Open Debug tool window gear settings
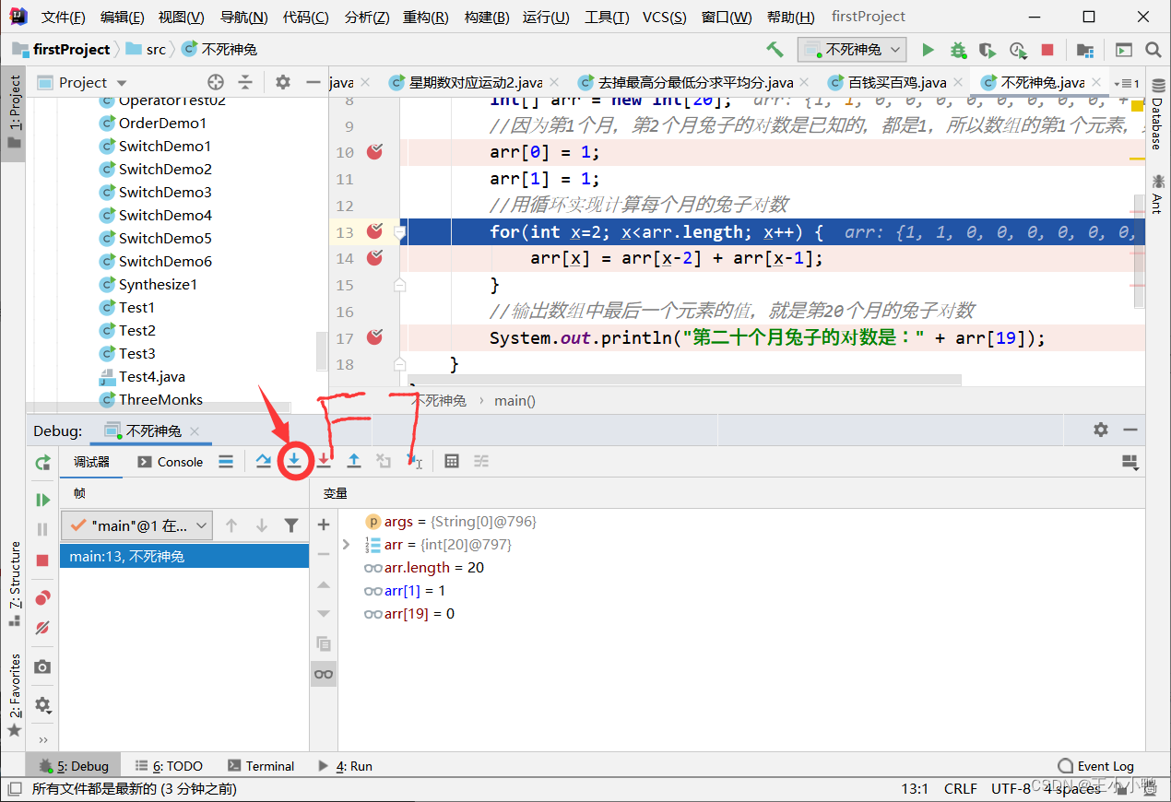Screen dimensions: 1171x802 (1101, 430)
